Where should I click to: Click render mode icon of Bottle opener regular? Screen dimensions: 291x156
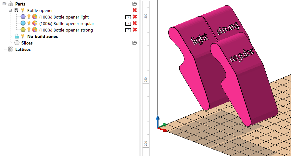coord(35,23)
